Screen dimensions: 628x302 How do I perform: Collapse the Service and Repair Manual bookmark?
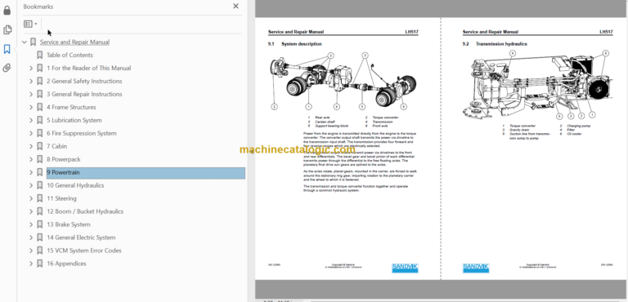coord(25,42)
